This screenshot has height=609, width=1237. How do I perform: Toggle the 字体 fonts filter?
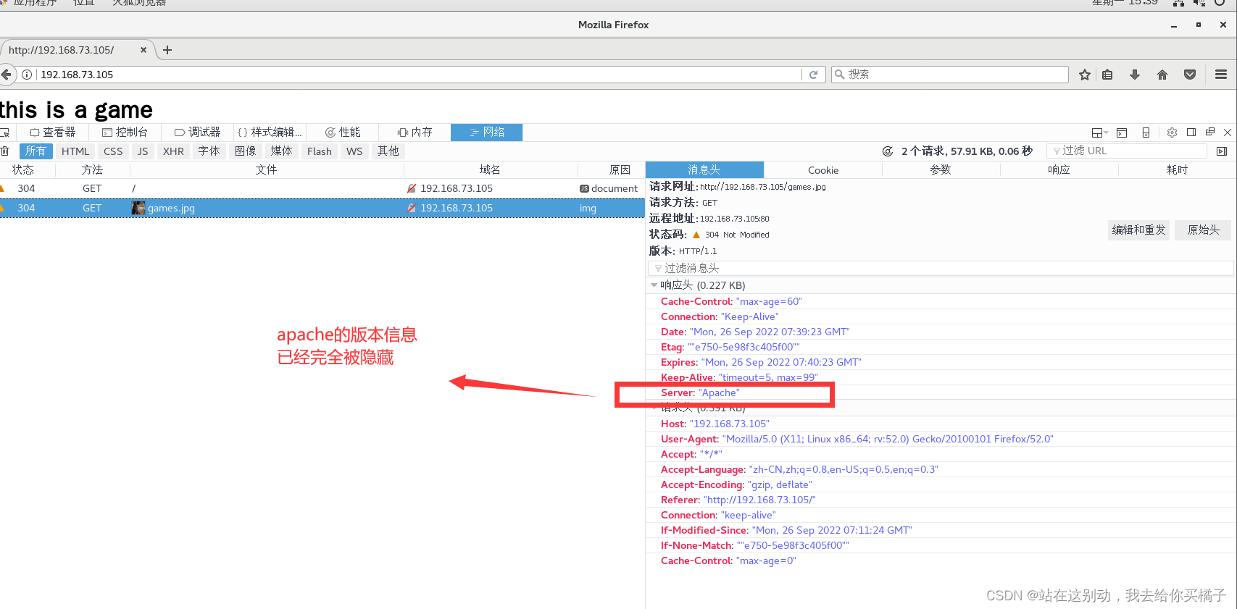209,151
